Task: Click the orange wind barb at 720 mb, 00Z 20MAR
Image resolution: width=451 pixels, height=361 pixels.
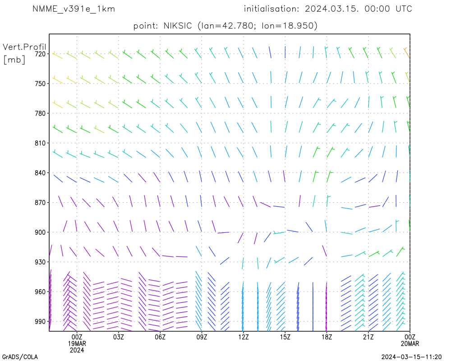Action: click(x=407, y=53)
